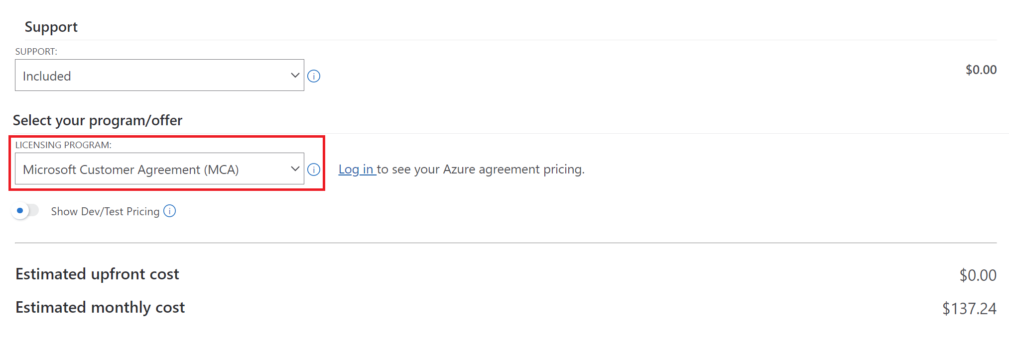The image size is (1009, 340).
Task: Click the $0.00 estimated upfront cost value
Action: tap(978, 275)
